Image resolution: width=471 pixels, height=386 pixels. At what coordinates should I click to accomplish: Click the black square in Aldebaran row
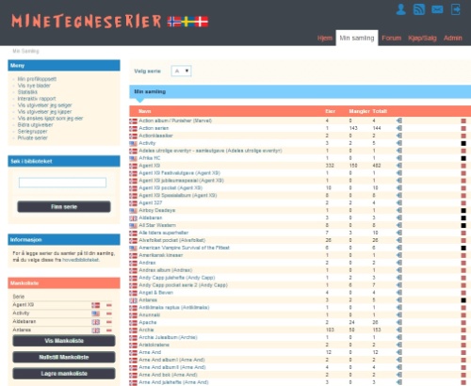(x=463, y=218)
